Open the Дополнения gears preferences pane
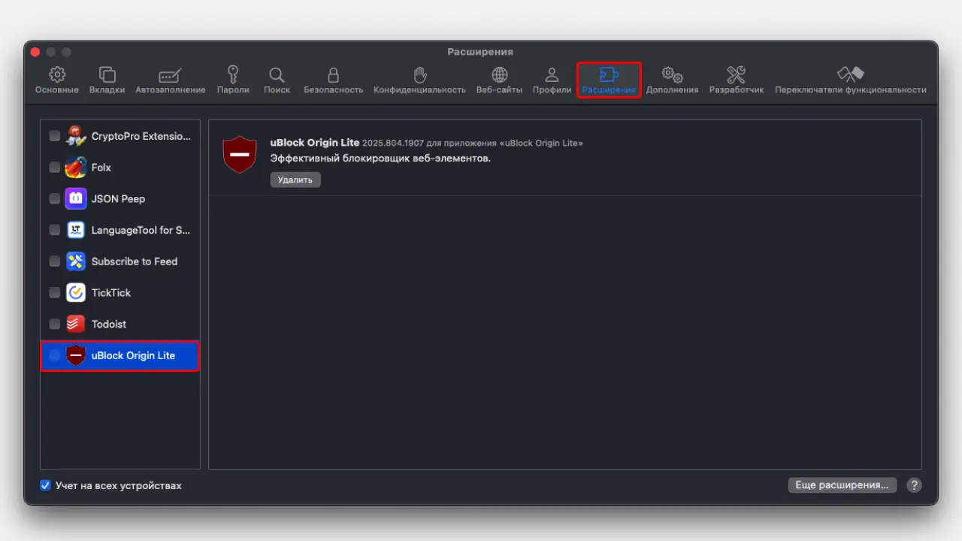Screen dimensions: 962x541 pos(672,80)
